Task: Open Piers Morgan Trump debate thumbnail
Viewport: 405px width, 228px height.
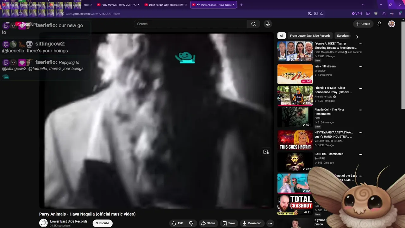Action: tap(295, 51)
